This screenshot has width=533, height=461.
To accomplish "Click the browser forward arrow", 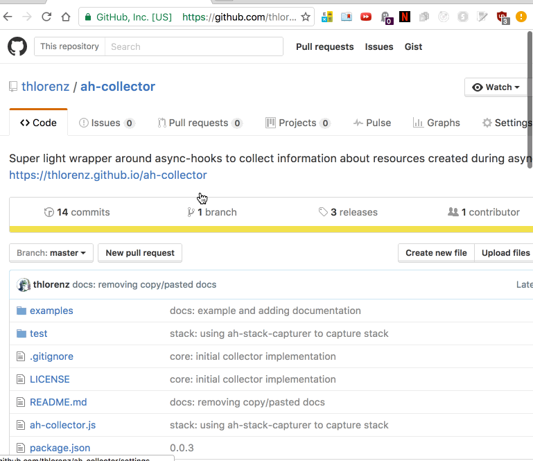I will (x=27, y=17).
